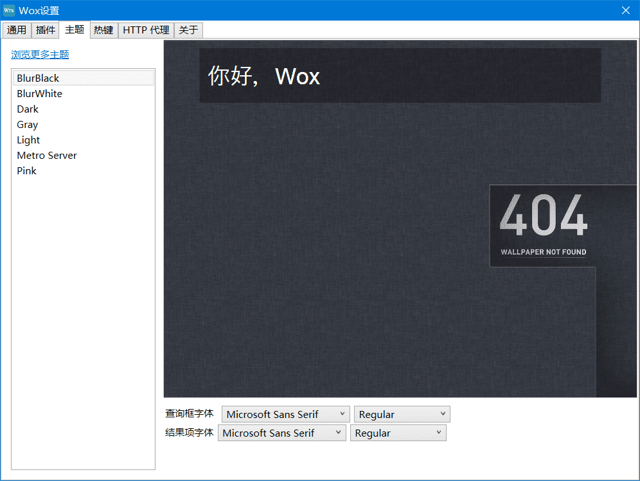Apply the Gray theme
This screenshot has width=640, height=481.
coord(84,125)
